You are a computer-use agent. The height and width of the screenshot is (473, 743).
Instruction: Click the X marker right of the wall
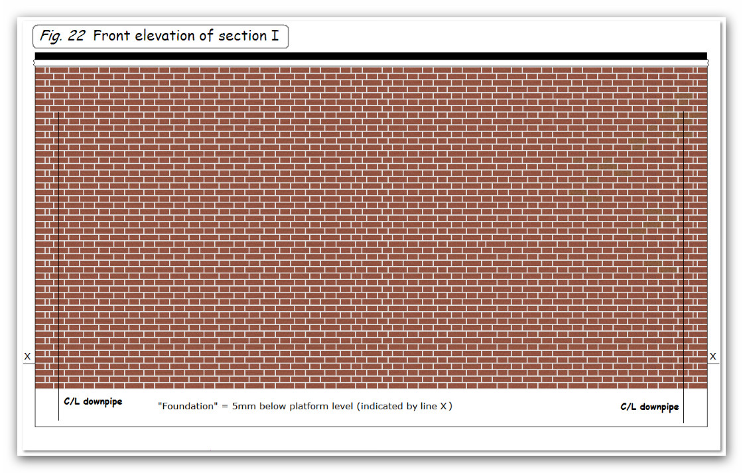pyautogui.click(x=713, y=357)
